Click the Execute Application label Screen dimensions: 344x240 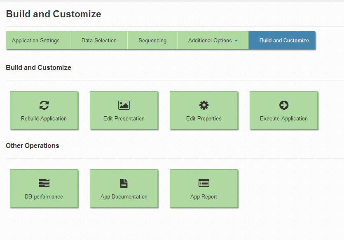point(284,119)
